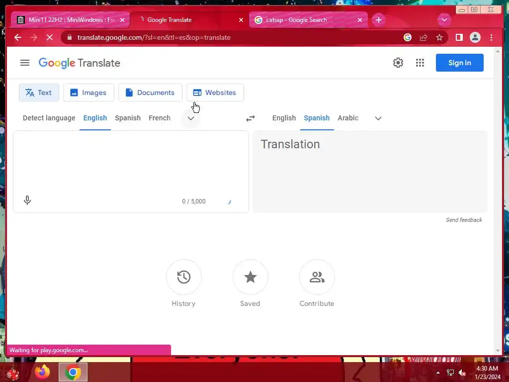Select Spanish as source language
The height and width of the screenshot is (382, 509).
pos(128,118)
